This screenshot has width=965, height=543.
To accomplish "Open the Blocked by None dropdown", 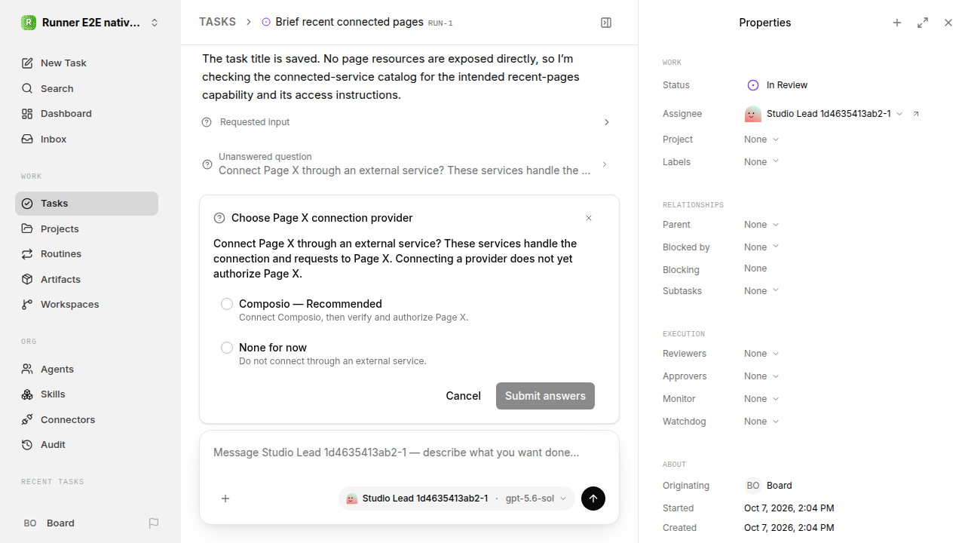I will [x=761, y=247].
